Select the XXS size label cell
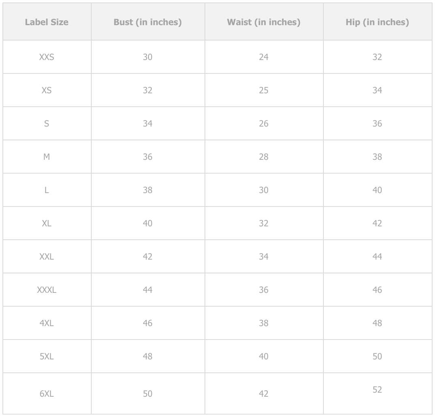The height and width of the screenshot is (417, 435). (x=47, y=57)
